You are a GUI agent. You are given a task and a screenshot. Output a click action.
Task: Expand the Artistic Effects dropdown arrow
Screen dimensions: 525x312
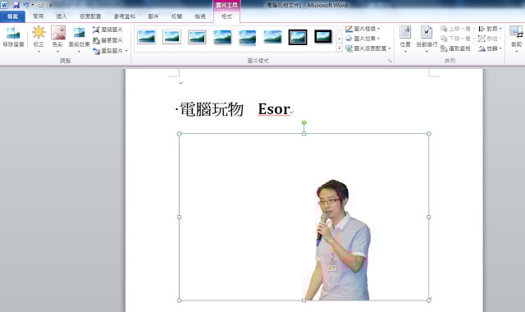point(80,52)
